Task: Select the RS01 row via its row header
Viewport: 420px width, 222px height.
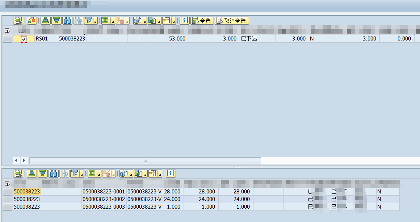Action: [x=8, y=39]
